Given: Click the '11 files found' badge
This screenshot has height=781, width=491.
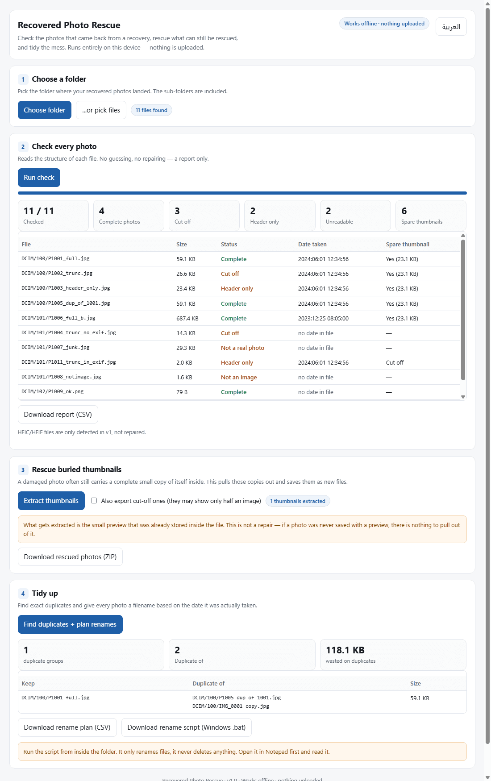Looking at the screenshot, I should (x=151, y=110).
